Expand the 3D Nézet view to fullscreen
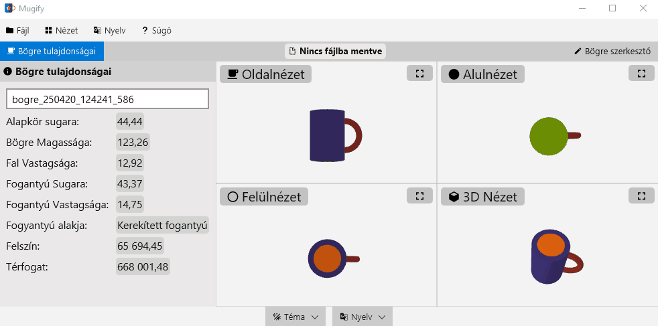 (641, 195)
